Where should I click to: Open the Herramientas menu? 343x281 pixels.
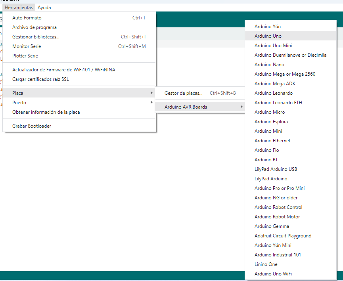pyautogui.click(x=19, y=8)
